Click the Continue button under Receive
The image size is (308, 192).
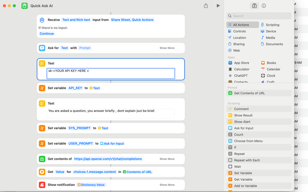coord(47,33)
